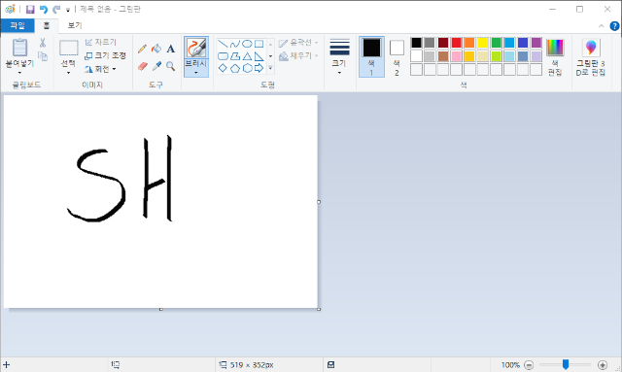Select the Triangle shape

pyautogui.click(x=247, y=56)
